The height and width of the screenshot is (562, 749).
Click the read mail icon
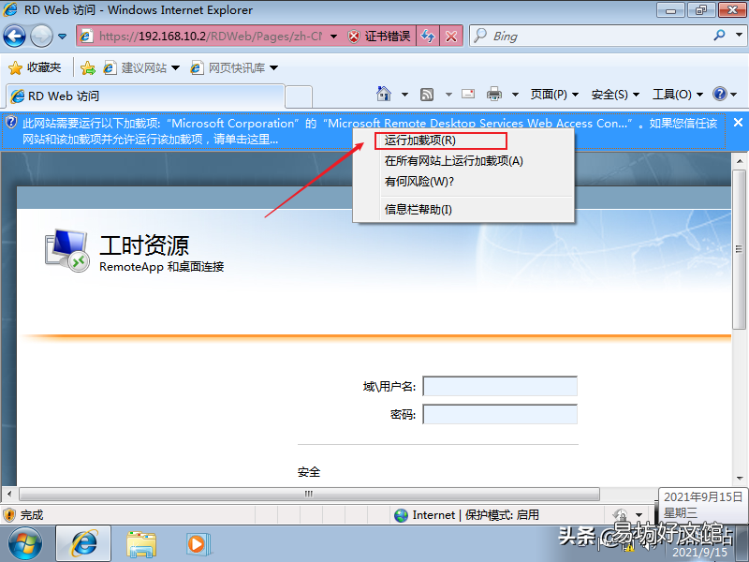(x=468, y=94)
